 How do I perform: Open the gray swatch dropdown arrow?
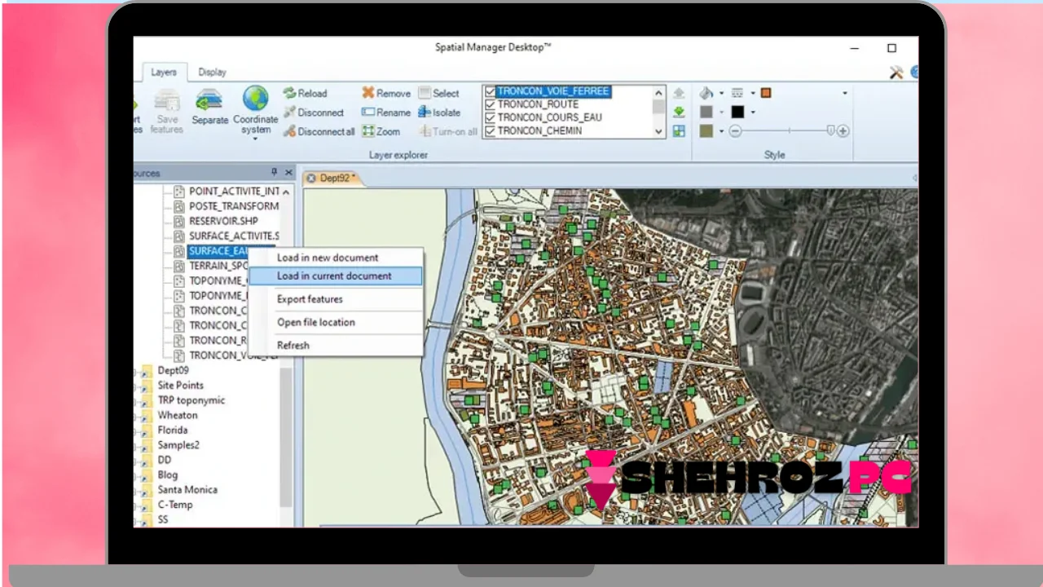tap(721, 112)
